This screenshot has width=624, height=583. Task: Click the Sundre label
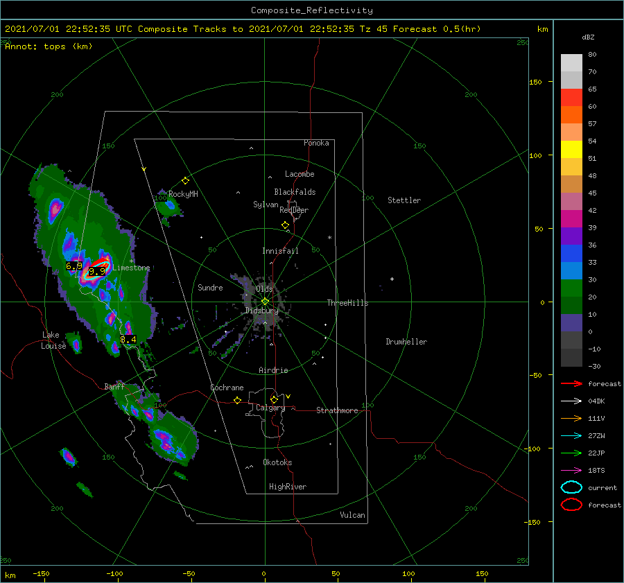[210, 287]
